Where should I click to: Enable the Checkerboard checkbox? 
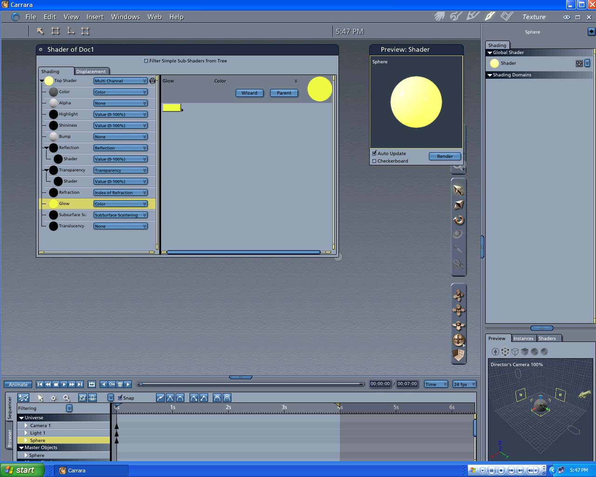tap(374, 161)
